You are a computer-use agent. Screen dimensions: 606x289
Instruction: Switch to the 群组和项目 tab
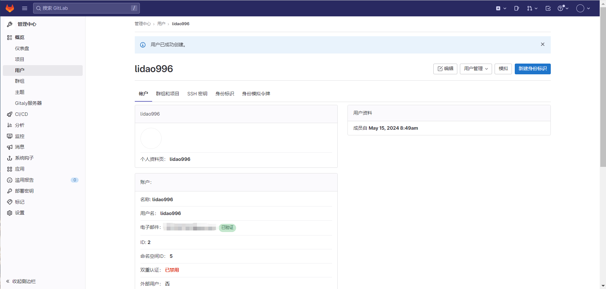pos(168,94)
